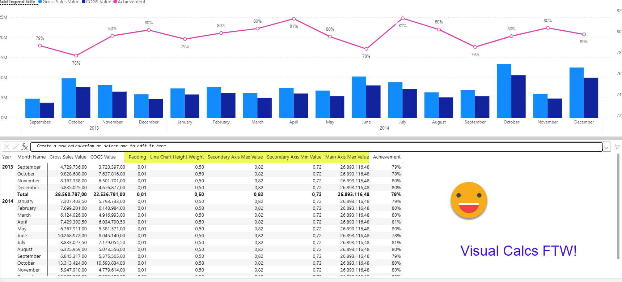
Task: Click the table's vertical scrollbar
Action: click(618, 206)
